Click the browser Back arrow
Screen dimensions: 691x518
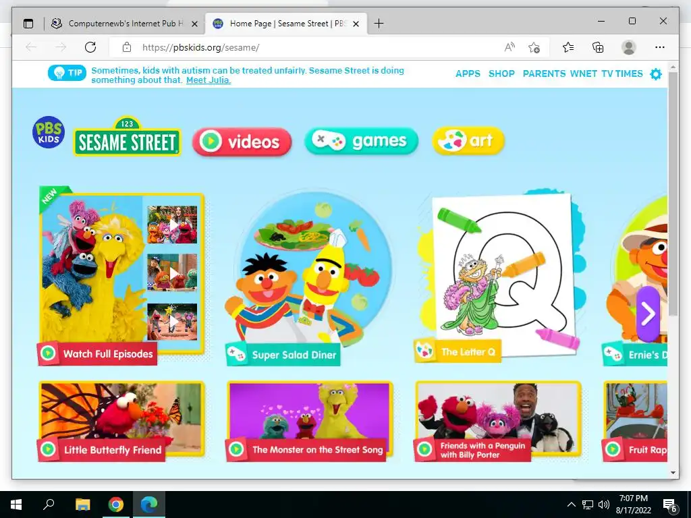(31, 47)
